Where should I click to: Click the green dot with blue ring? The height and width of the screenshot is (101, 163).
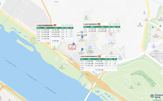[160, 26]
